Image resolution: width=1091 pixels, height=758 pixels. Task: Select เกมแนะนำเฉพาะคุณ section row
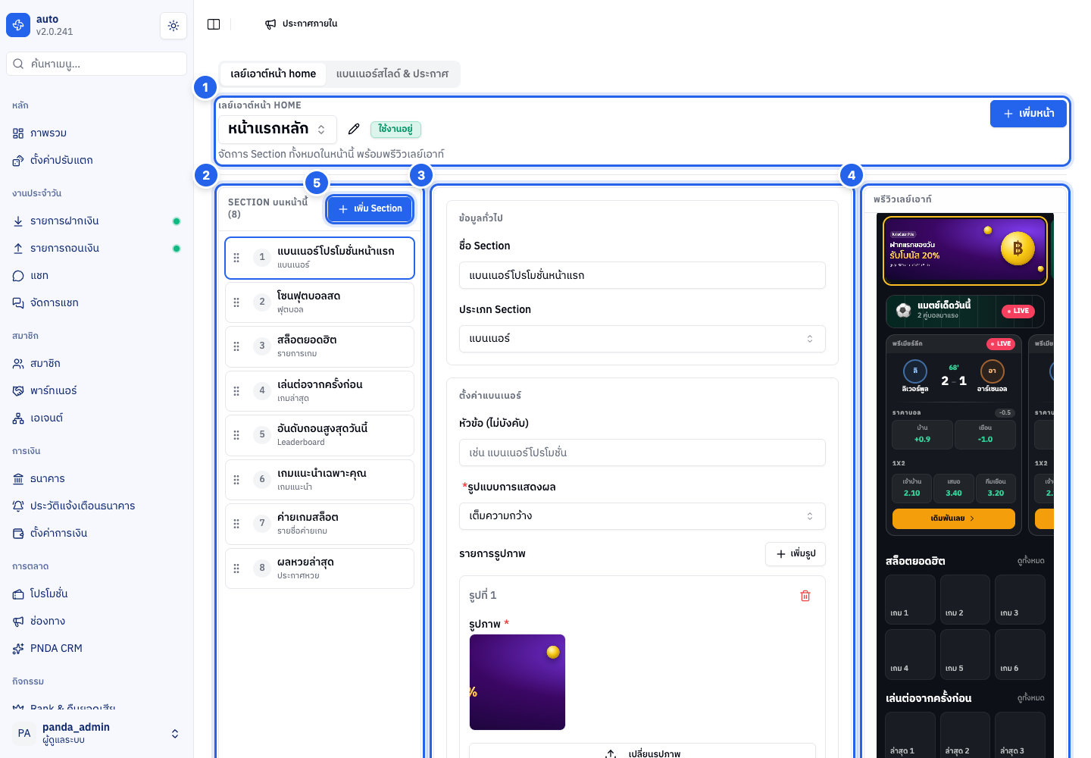click(x=320, y=480)
